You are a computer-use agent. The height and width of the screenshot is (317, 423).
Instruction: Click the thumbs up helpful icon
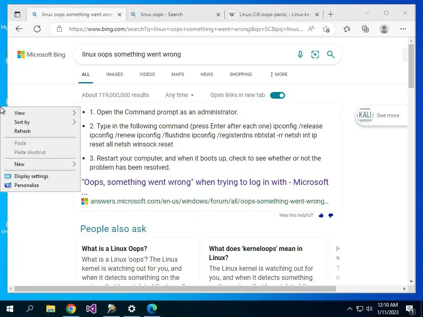pos(321,215)
